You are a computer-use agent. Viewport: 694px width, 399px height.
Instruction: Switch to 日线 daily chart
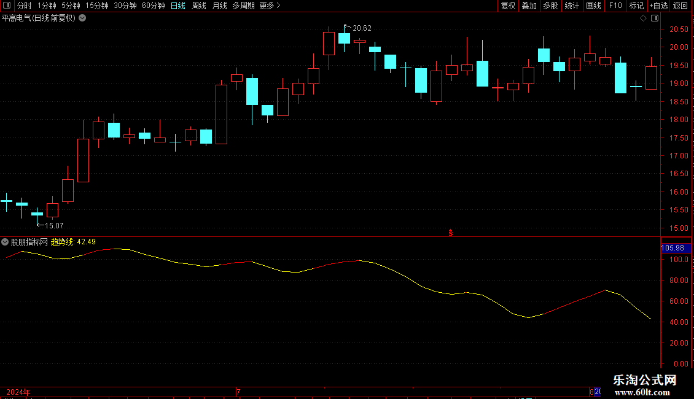click(x=178, y=6)
